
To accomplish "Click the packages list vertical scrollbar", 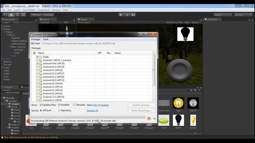I will pos(153,70).
